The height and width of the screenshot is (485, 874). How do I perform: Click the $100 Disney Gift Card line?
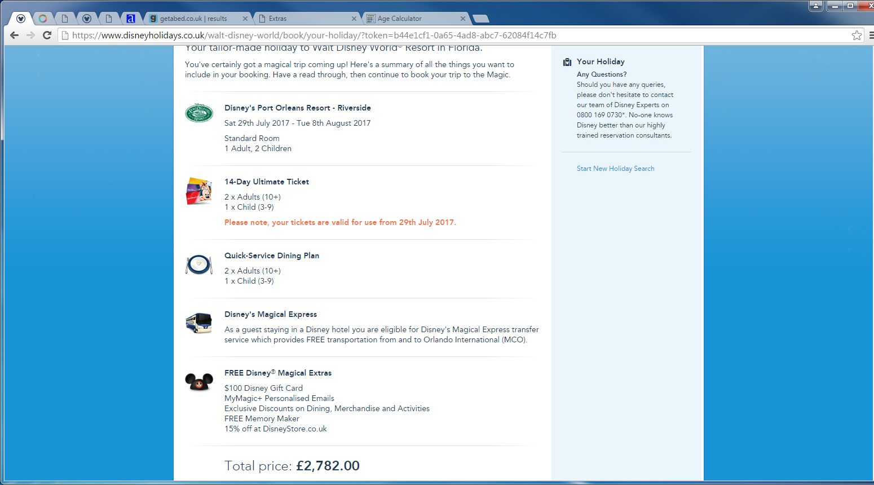[263, 388]
